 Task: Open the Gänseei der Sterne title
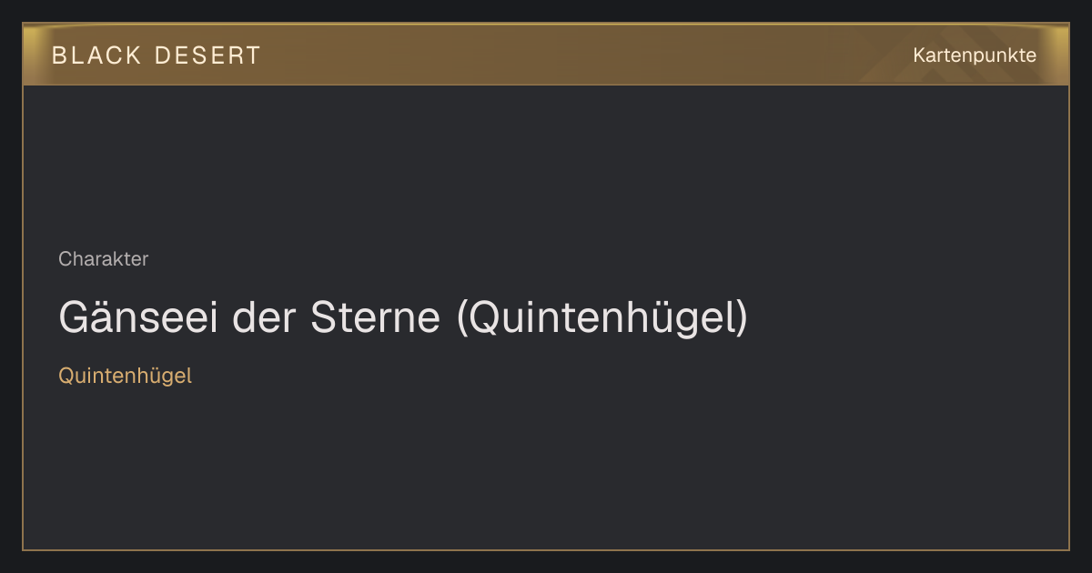(x=403, y=318)
